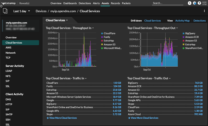Open the Throughput Out chart title menu
Viewport: 208px width, 126px height.
(177, 28)
